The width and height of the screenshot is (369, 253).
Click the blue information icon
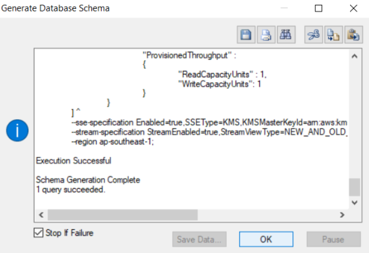17,131
